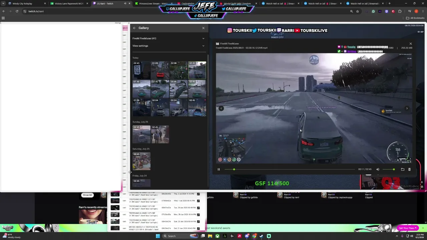Click the Get Your Pass button
The height and width of the screenshot is (240, 427).
(x=408, y=228)
